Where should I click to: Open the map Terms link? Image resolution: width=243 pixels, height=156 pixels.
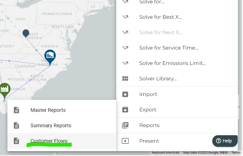[236, 153]
